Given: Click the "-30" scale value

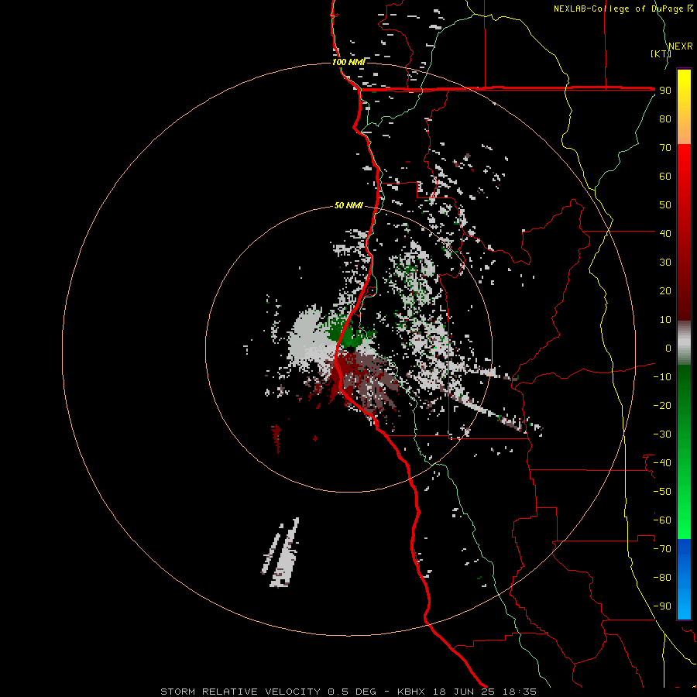Looking at the screenshot, I should 662,434.
